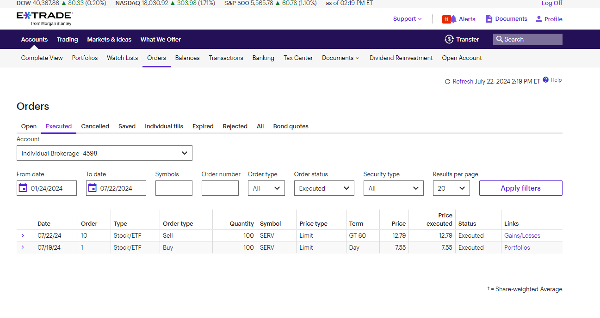Click the Transfer money icon
The image size is (600, 318).
coord(449,39)
